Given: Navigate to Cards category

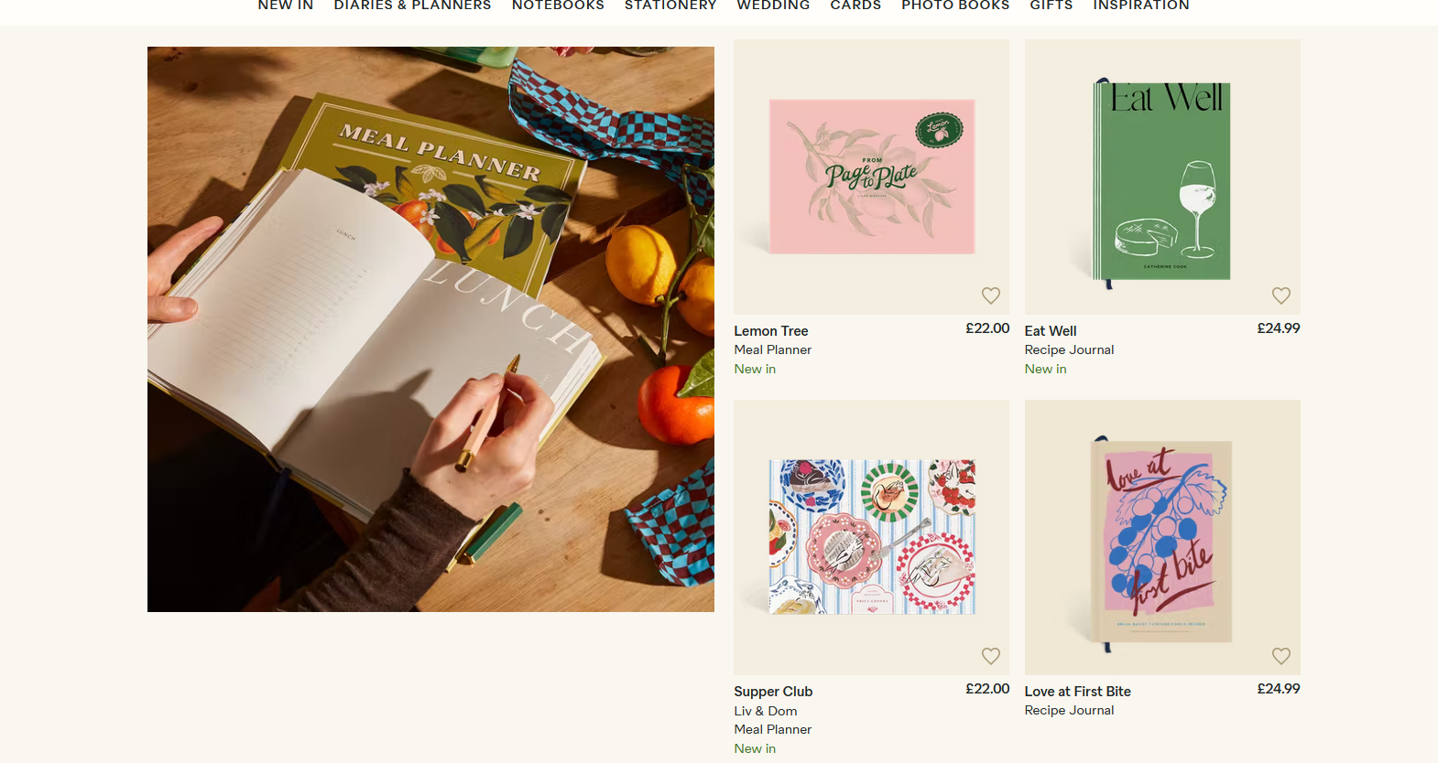Looking at the screenshot, I should pyautogui.click(x=855, y=5).
